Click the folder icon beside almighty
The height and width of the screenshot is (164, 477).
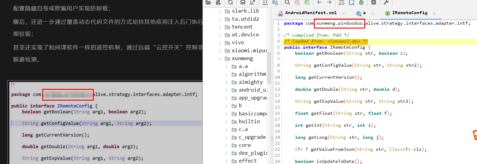pyautogui.click(x=234, y=82)
